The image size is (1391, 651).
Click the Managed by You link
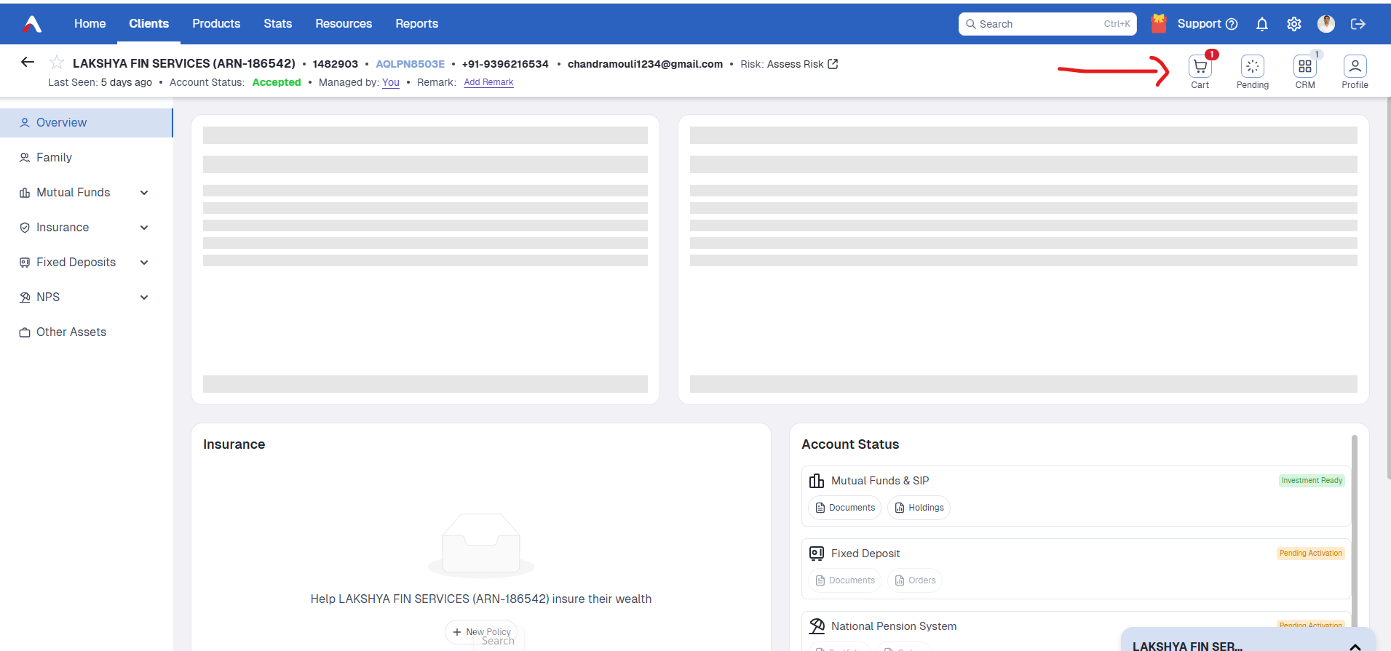click(x=391, y=82)
